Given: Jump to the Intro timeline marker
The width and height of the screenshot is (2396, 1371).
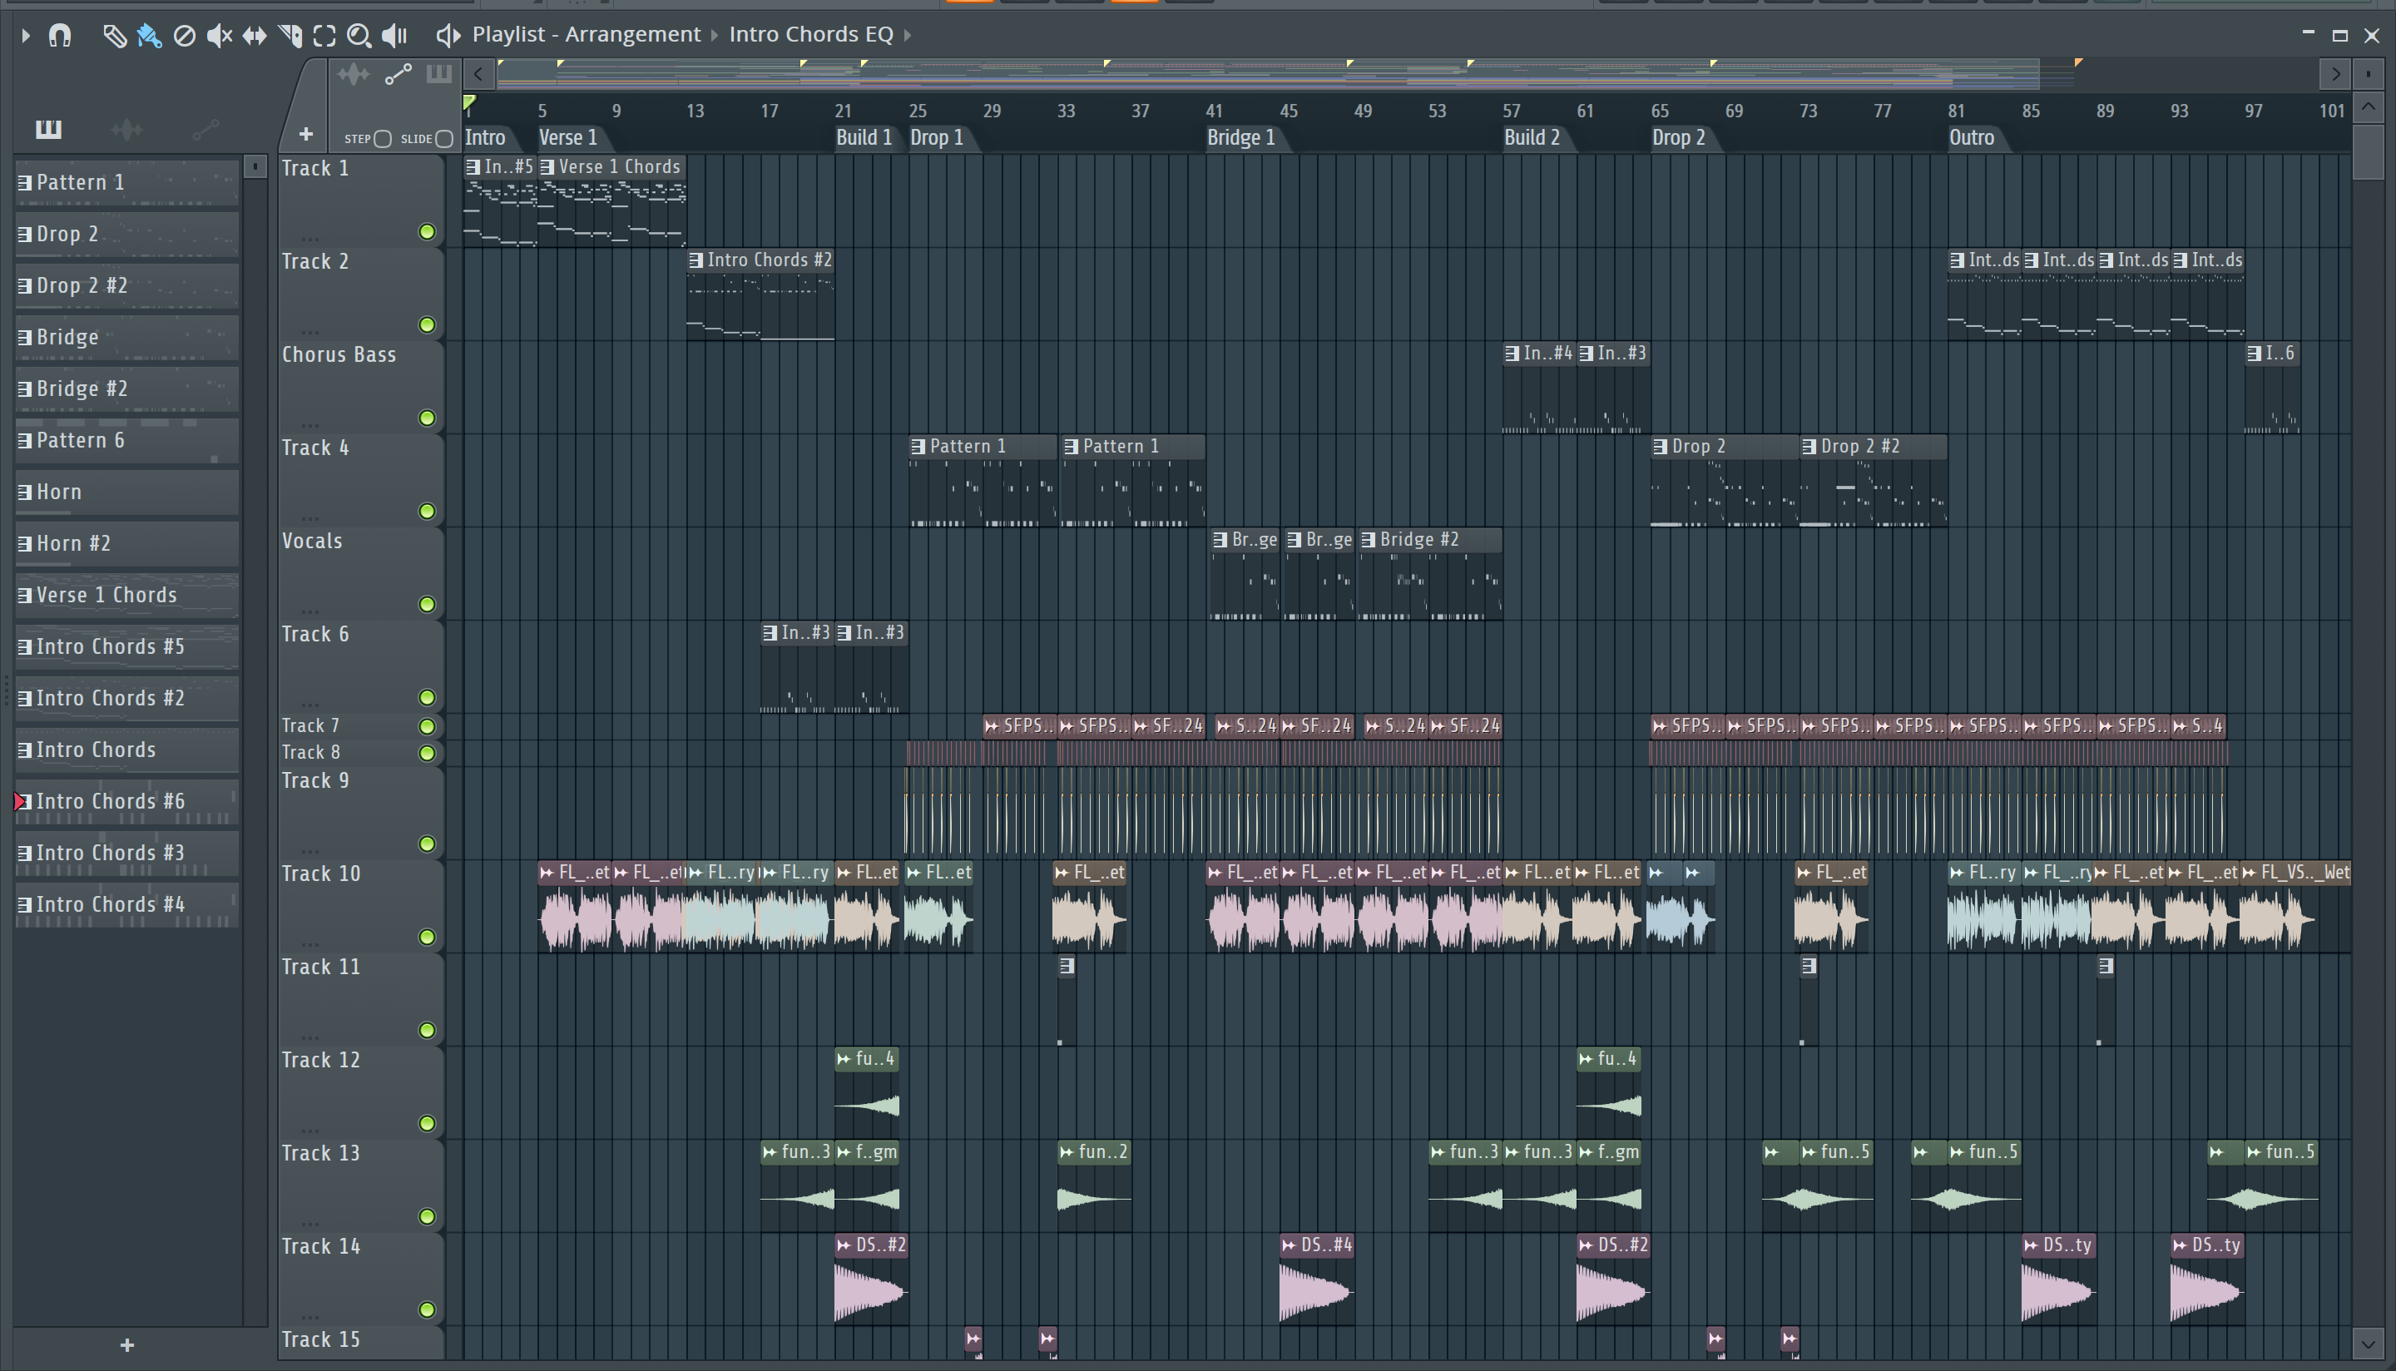Looking at the screenshot, I should 486,138.
